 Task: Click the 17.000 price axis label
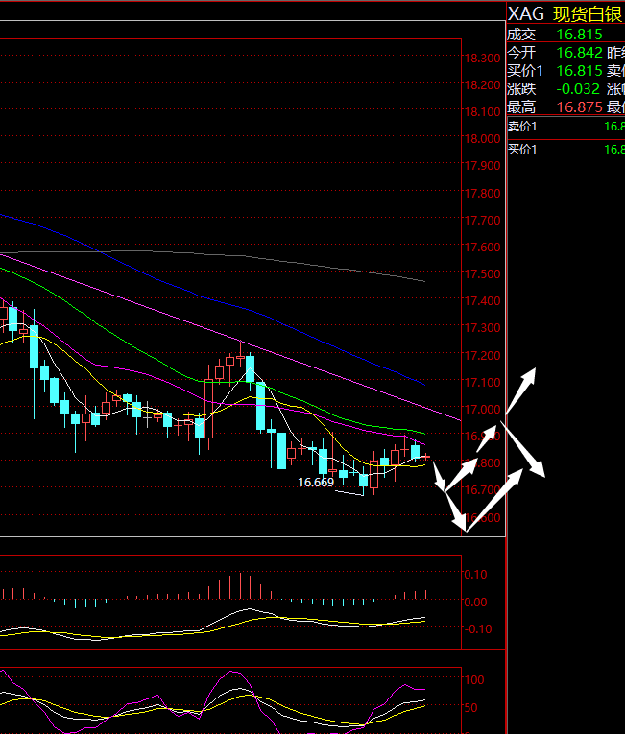pyautogui.click(x=482, y=409)
